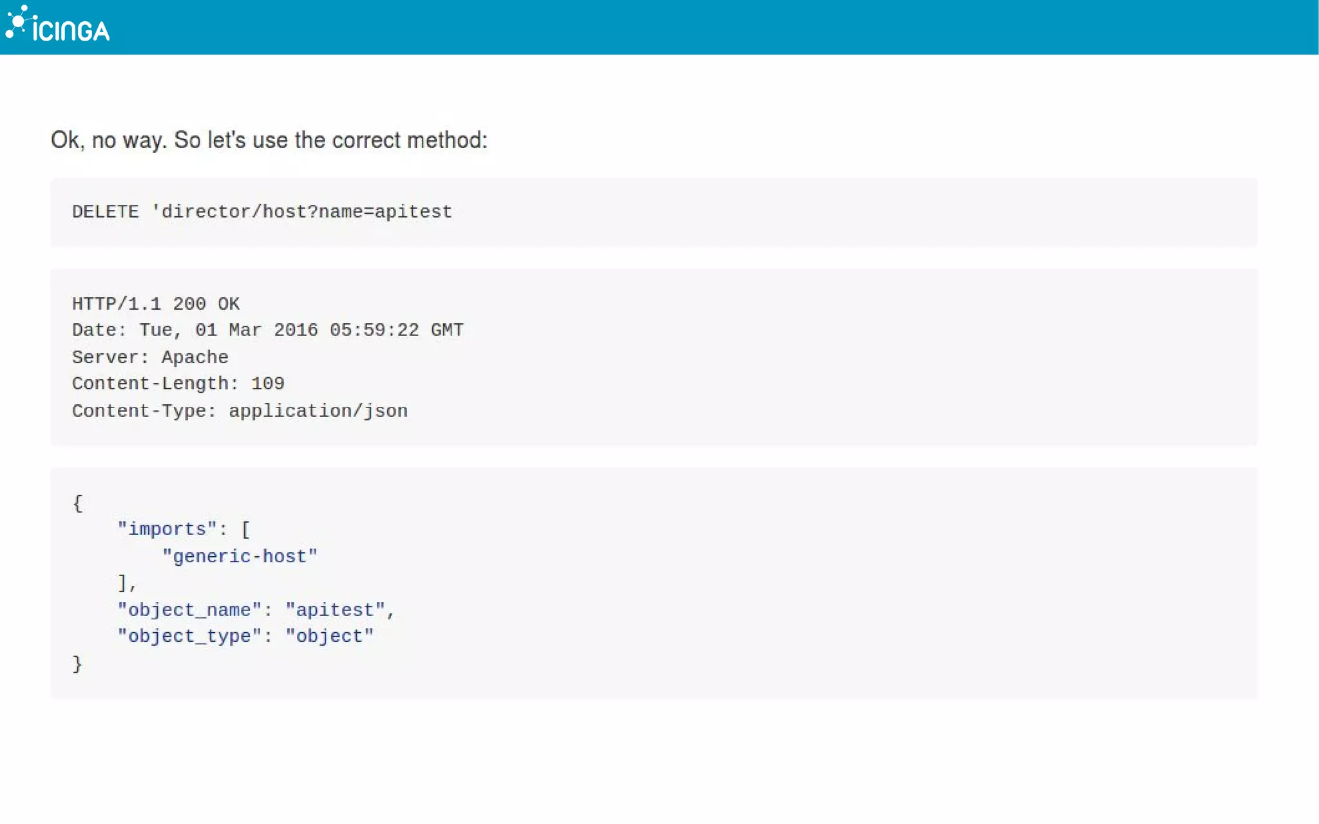Click the "object_name" JSON key
Viewport: 1319px width, 824px height.
pos(189,610)
